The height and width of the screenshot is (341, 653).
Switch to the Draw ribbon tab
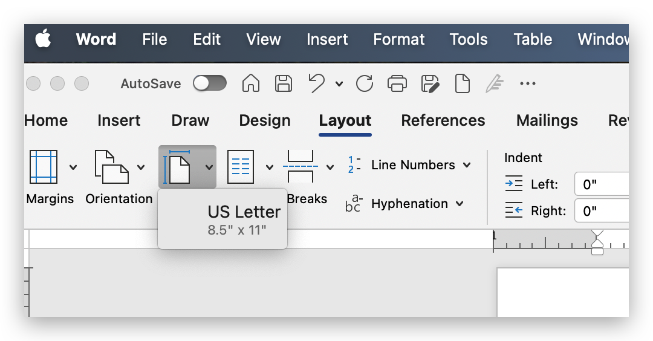point(190,120)
